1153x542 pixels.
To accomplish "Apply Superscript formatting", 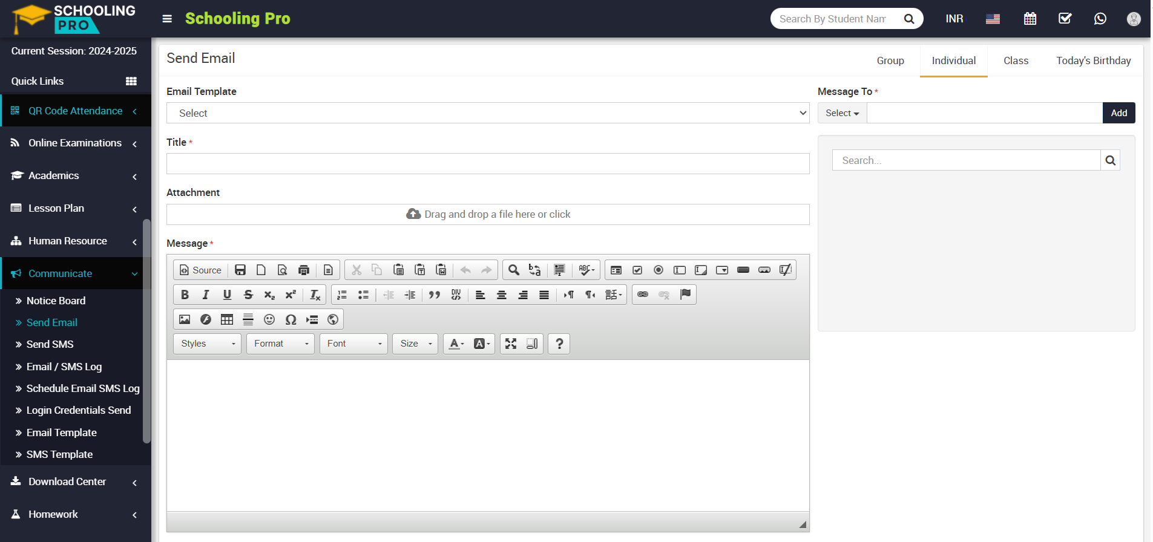I will tap(291, 295).
